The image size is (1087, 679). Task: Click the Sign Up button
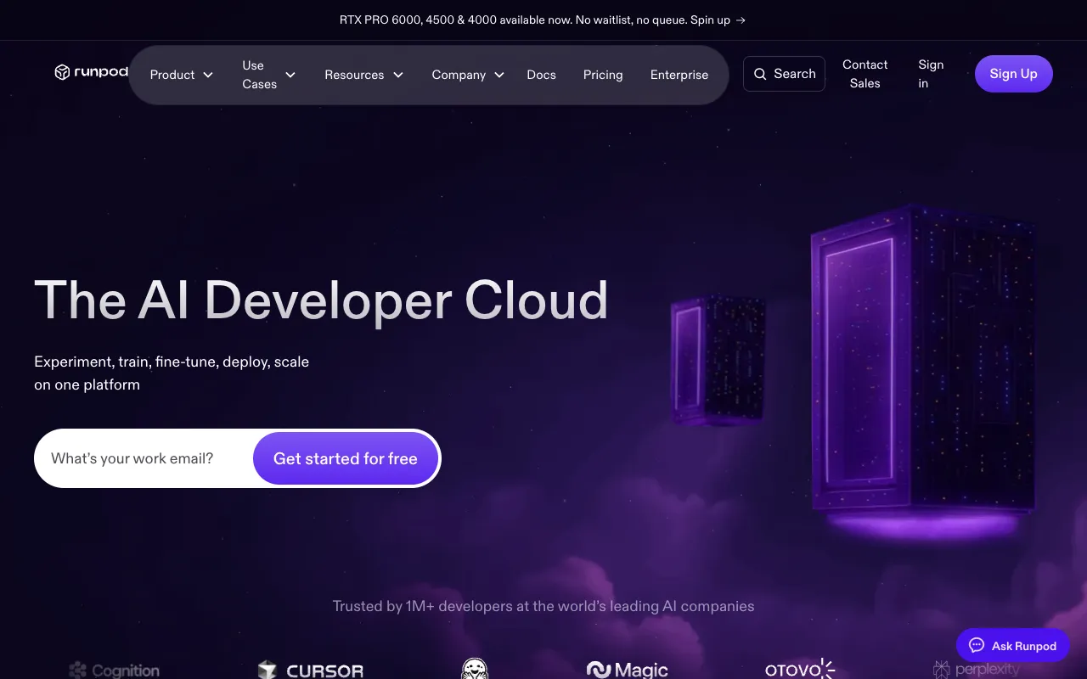(x=1013, y=74)
